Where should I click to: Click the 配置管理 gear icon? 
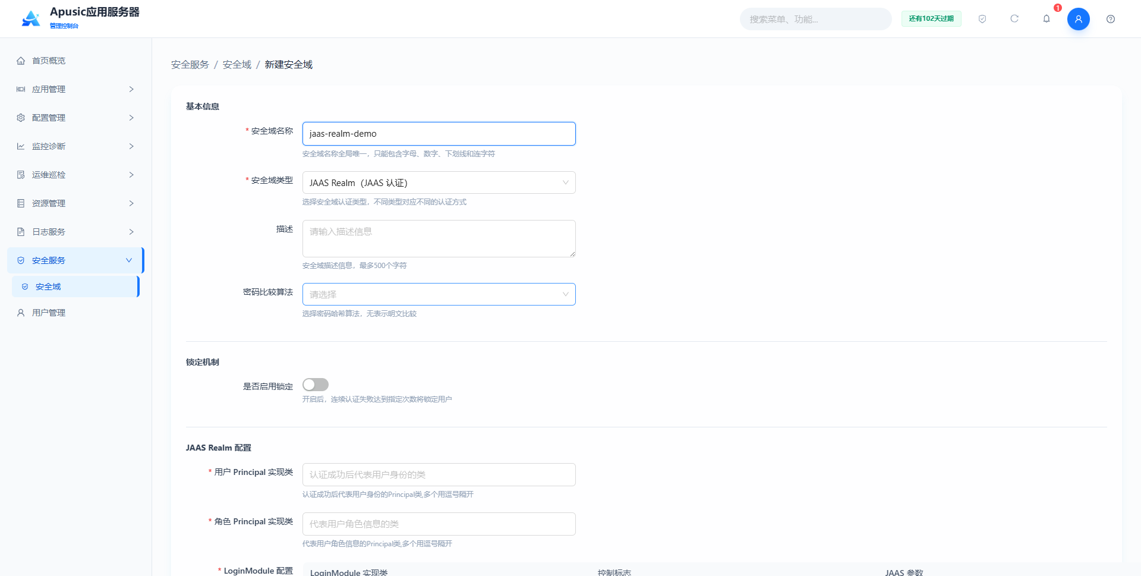click(21, 118)
